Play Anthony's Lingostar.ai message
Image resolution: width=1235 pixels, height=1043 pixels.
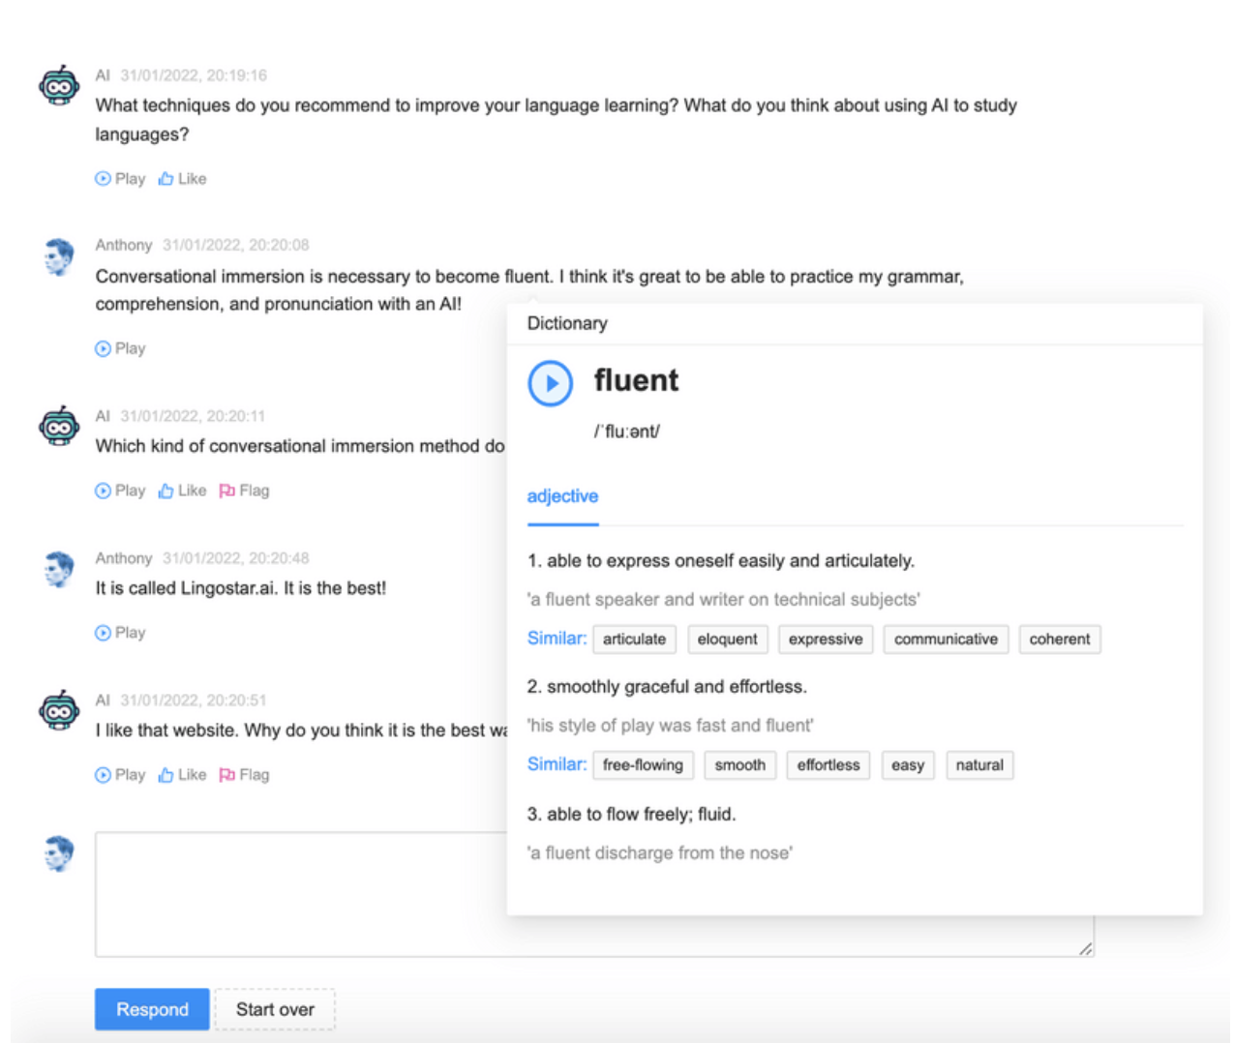click(x=120, y=633)
